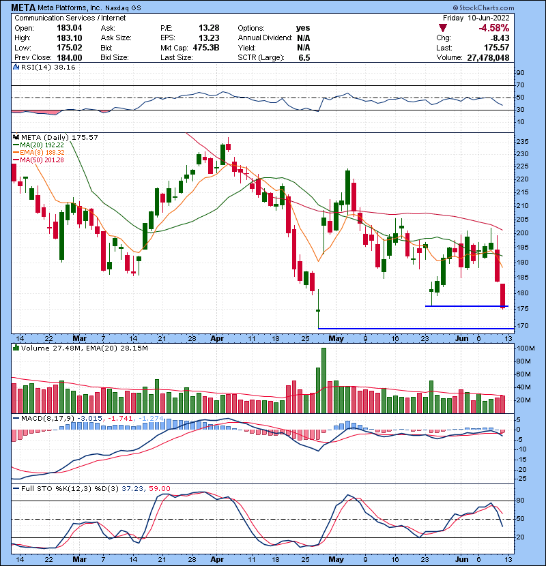Click the May label under the price chart

336,339
